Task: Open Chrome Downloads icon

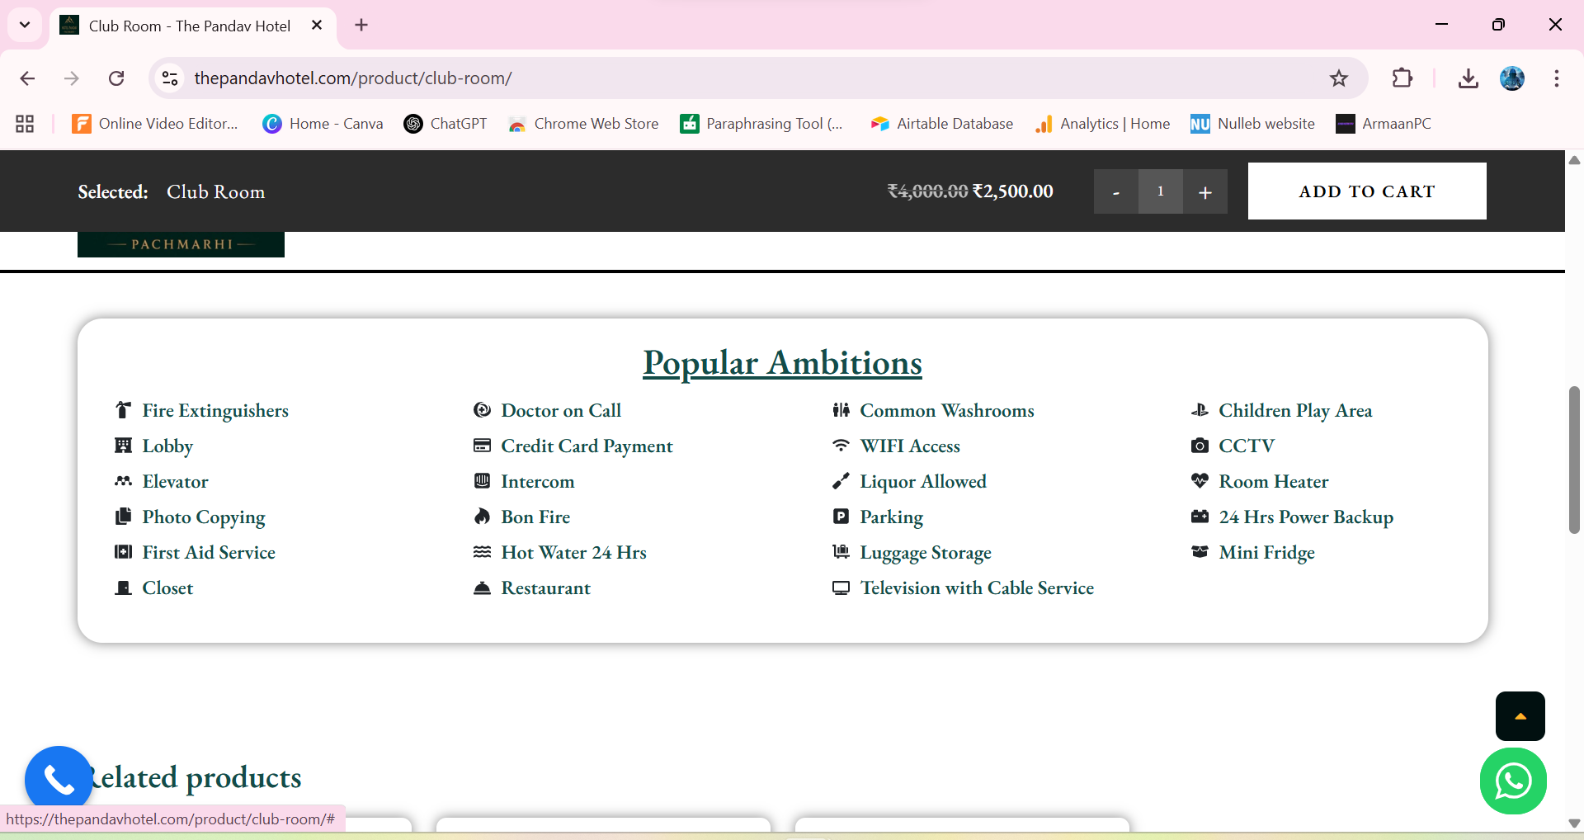Action: click(1468, 78)
